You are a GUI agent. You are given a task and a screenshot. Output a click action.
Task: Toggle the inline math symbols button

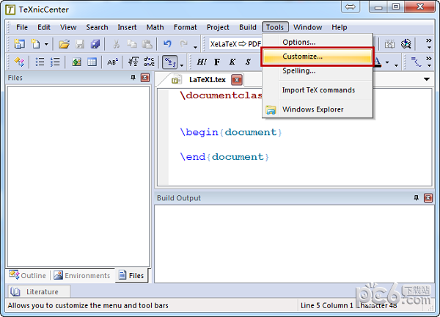[x=170, y=62]
